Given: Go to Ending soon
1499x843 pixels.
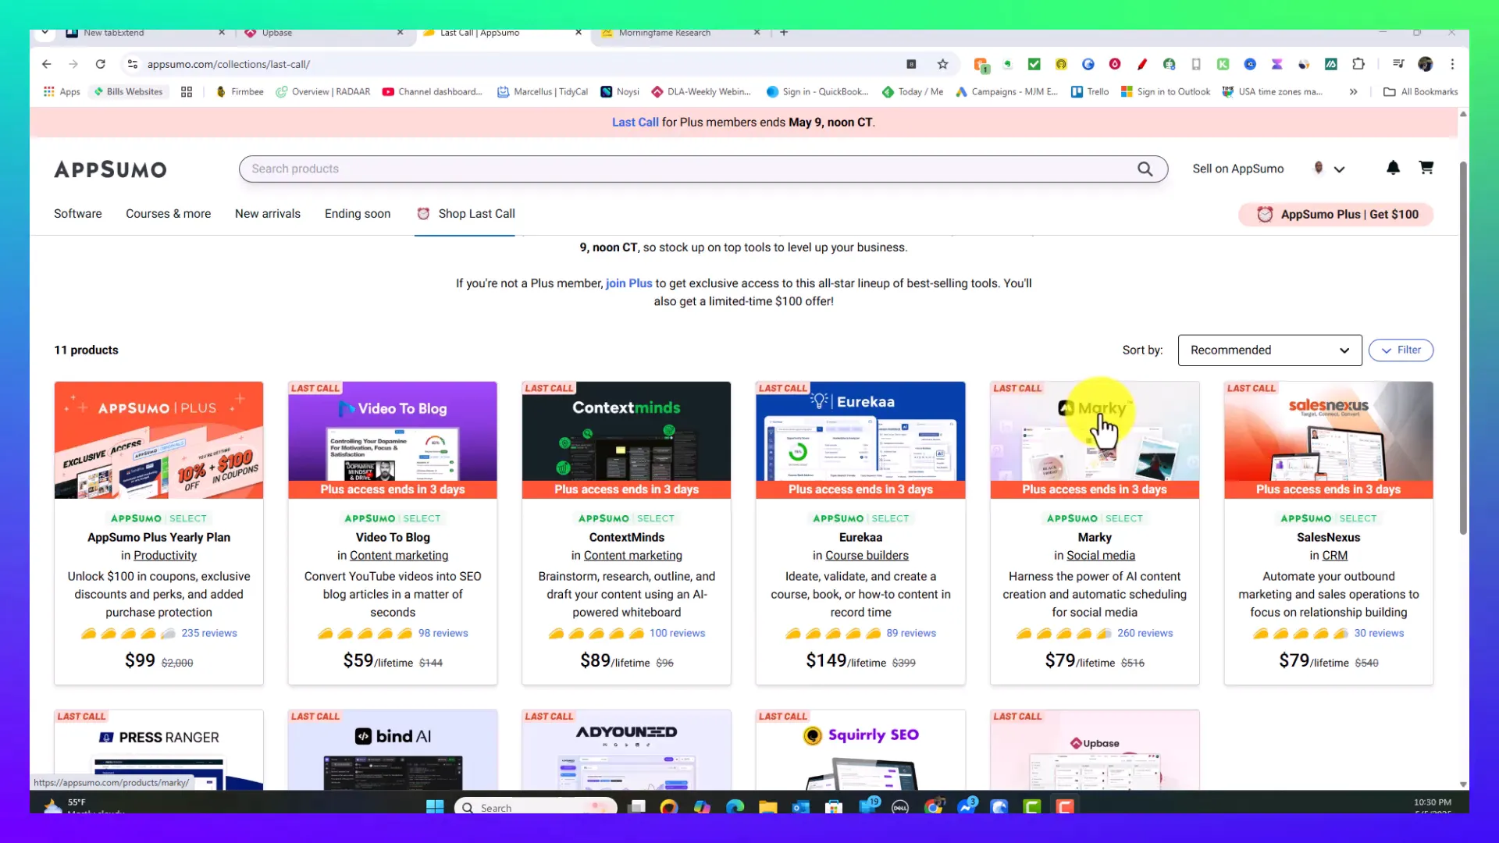Looking at the screenshot, I should pos(358,213).
